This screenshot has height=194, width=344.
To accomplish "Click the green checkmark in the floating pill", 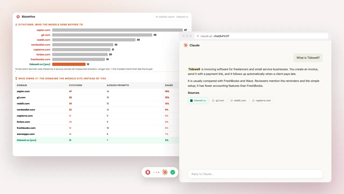I will click(173, 172).
